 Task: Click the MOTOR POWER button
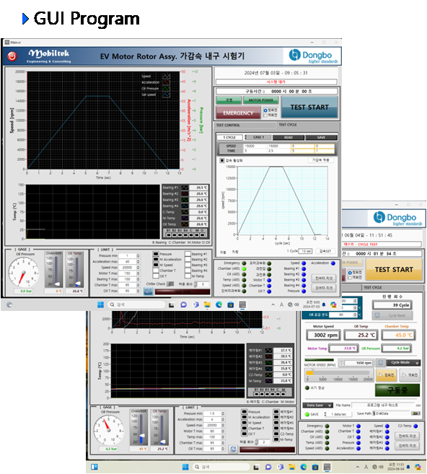tap(261, 100)
